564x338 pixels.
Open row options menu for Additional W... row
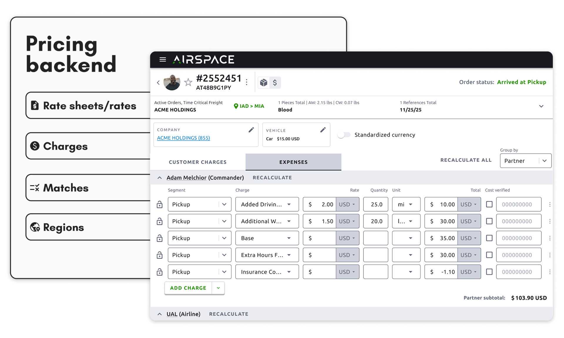550,221
